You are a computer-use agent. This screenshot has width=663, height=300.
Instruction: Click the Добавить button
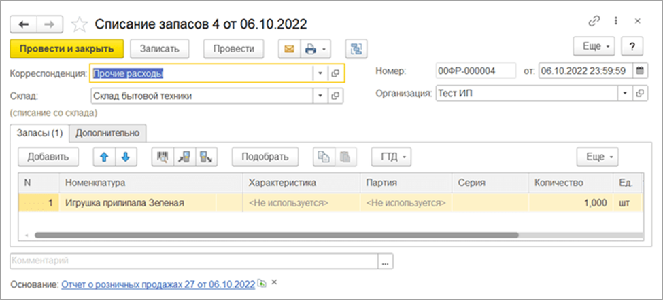tap(48, 157)
